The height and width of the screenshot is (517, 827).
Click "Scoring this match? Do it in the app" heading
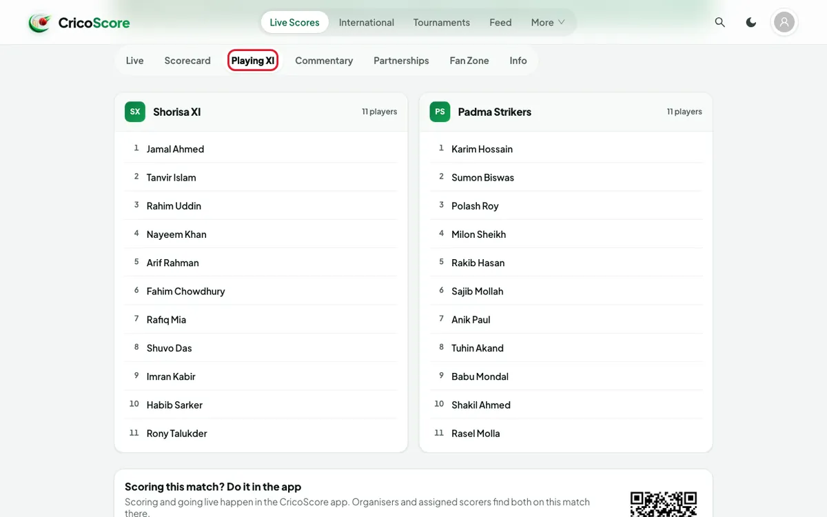pos(213,487)
